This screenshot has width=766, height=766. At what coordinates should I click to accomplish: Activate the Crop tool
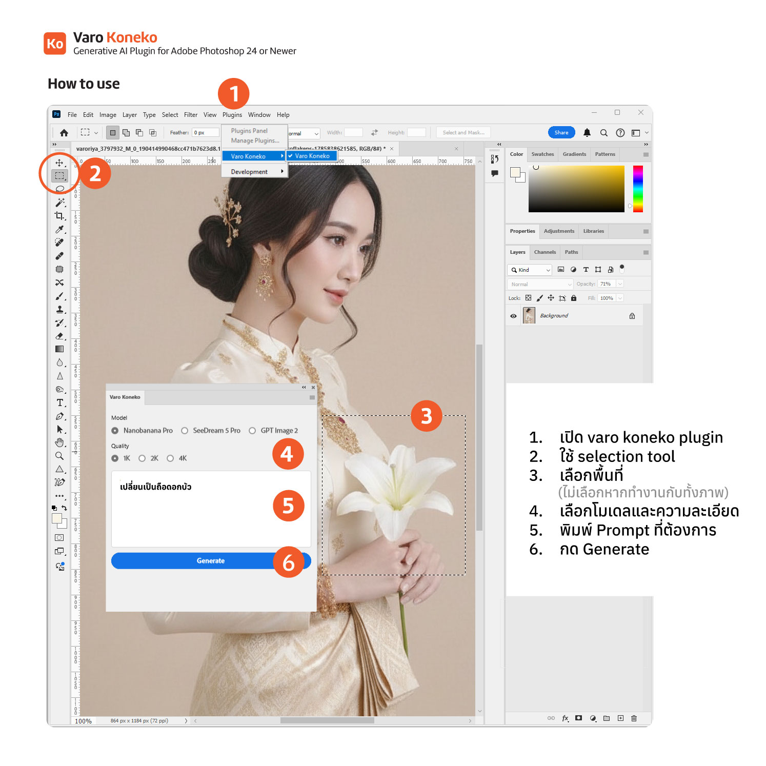[59, 216]
